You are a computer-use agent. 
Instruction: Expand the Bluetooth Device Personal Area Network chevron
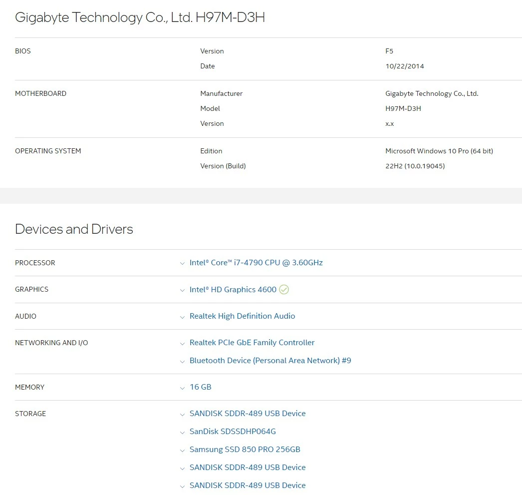click(x=182, y=362)
